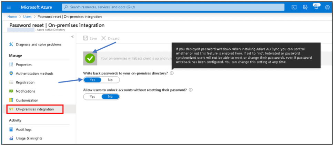The height and width of the screenshot is (145, 333).
Task: Click the Notifications sidebar icon
Action: tap(11, 91)
